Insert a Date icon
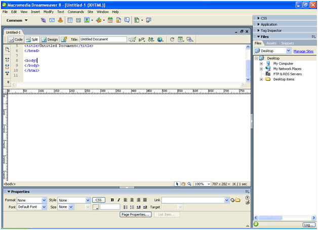The image size is (318, 230). tap(110, 20)
